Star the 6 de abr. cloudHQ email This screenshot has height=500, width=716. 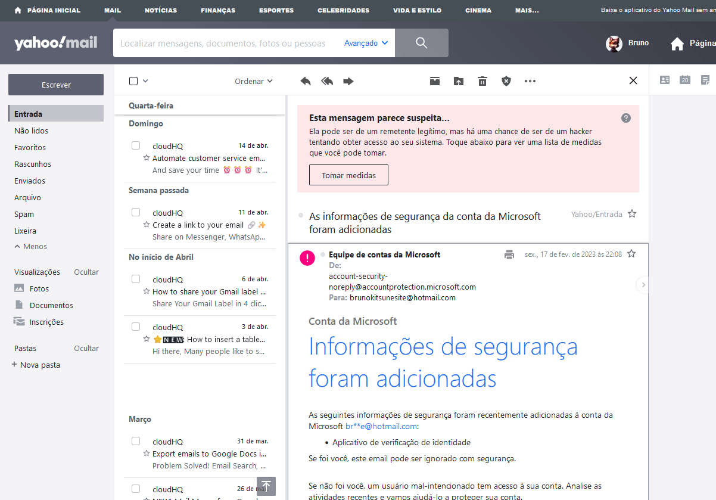[x=147, y=291]
